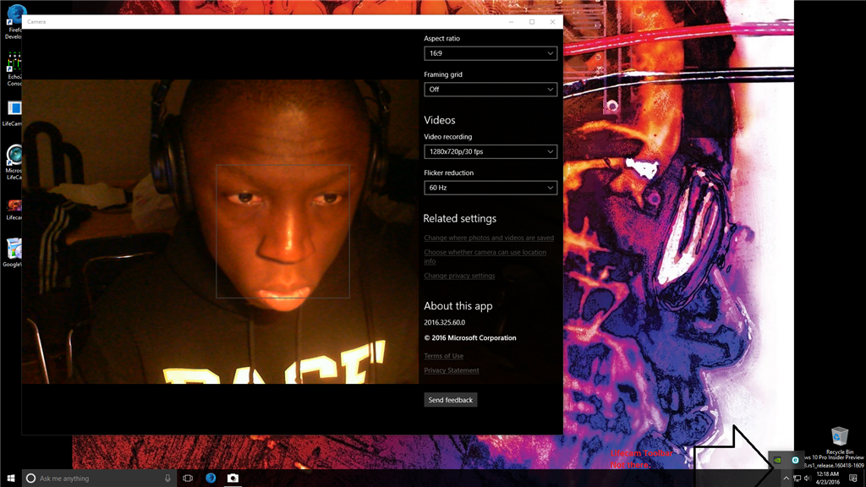
Task: Open the volume speaker tray icon
Action: [808, 479]
